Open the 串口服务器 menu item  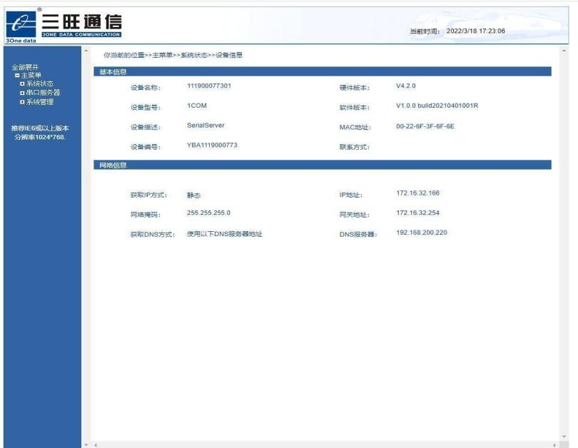pyautogui.click(x=43, y=93)
